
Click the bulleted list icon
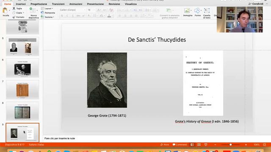[x=119, y=10]
